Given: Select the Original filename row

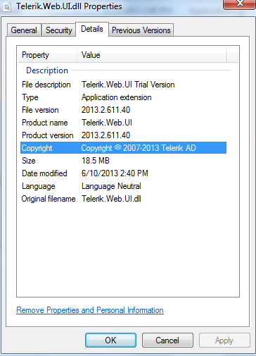Looking at the screenshot, I should [x=123, y=199].
